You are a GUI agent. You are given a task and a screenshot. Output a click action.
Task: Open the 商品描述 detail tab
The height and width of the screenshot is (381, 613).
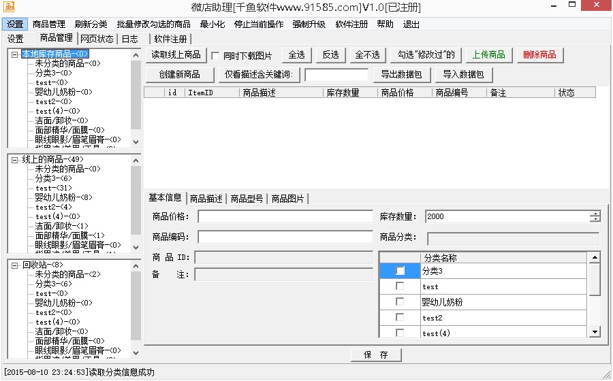[x=206, y=199]
